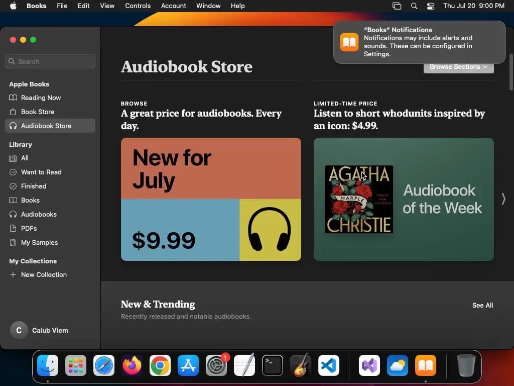Open Reading Now in sidebar
Viewport: 514px width, 386px height.
[50, 98]
